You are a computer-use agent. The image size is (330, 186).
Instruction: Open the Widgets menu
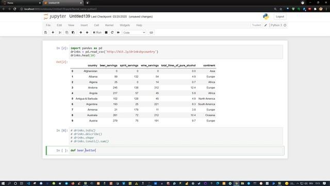click(x=125, y=25)
